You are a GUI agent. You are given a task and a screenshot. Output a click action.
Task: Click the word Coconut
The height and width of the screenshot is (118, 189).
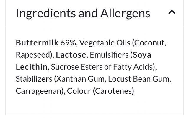(150, 43)
